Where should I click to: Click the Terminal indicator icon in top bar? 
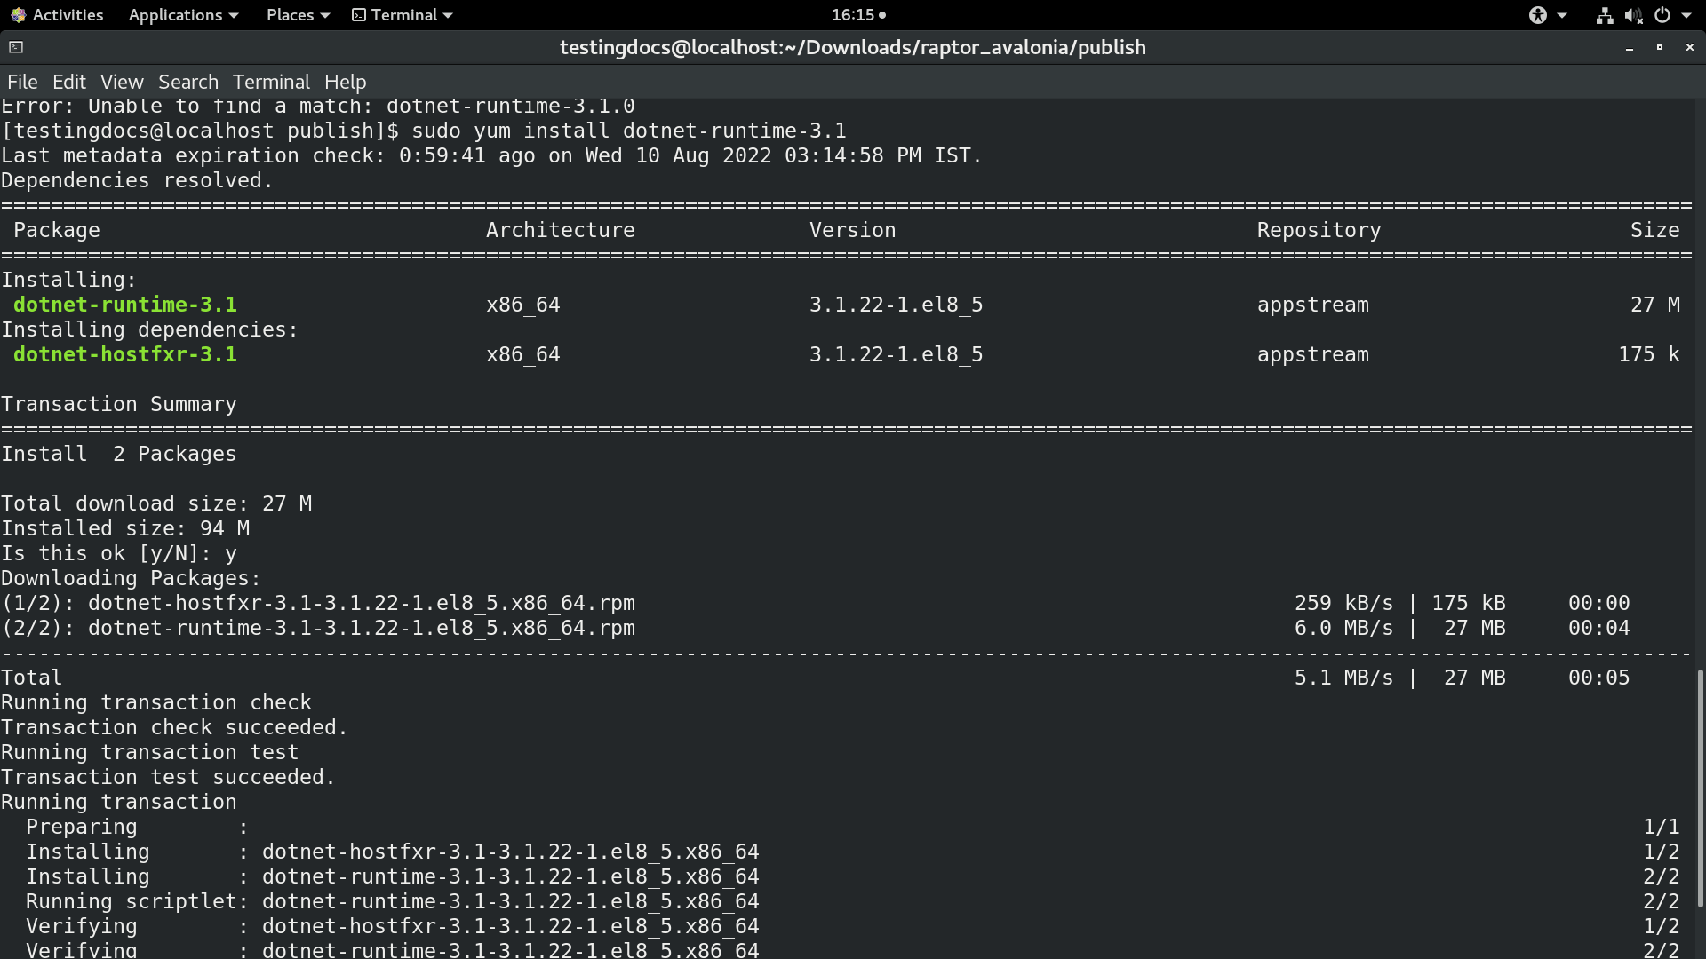point(359,15)
